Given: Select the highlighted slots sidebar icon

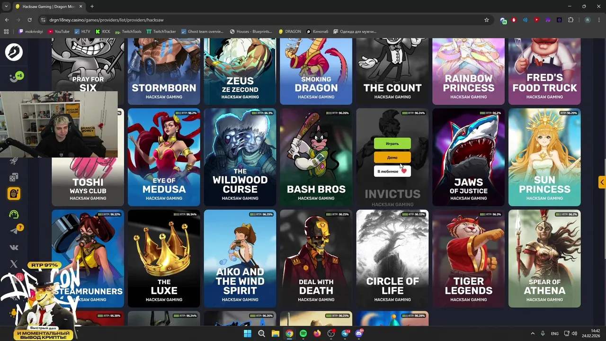Looking at the screenshot, I should tap(14, 193).
